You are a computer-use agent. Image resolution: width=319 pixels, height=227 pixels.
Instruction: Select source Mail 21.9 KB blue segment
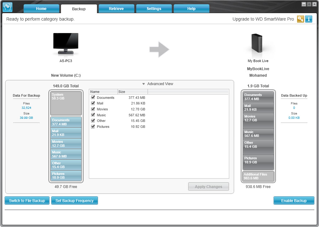coord(66,133)
